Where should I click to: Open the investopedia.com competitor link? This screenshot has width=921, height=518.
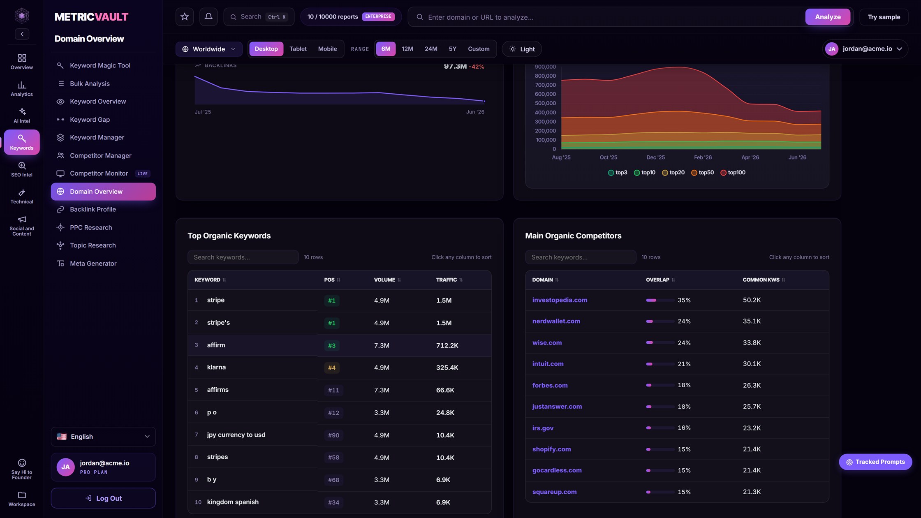(560, 300)
